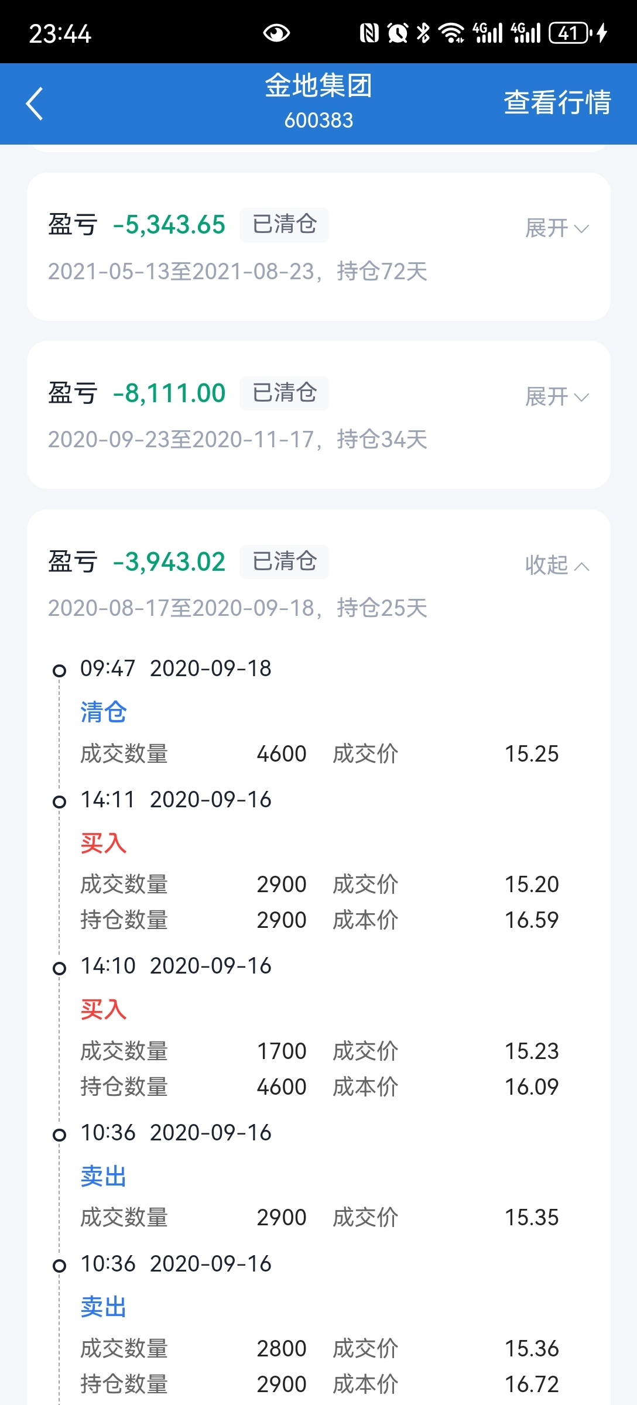The height and width of the screenshot is (1405, 637).
Task: Tap the blue 清仓 transaction label
Action: (104, 712)
